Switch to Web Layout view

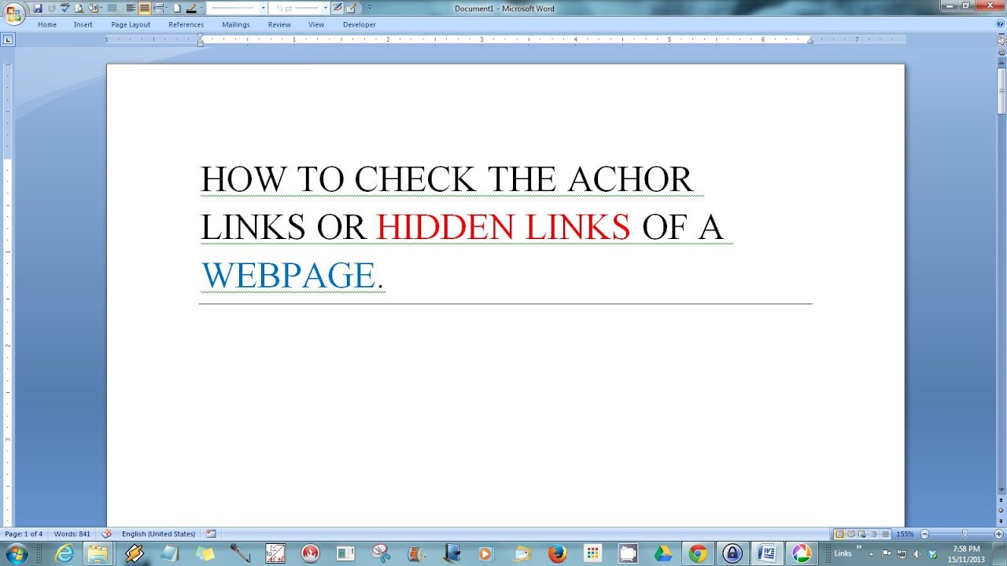click(862, 534)
